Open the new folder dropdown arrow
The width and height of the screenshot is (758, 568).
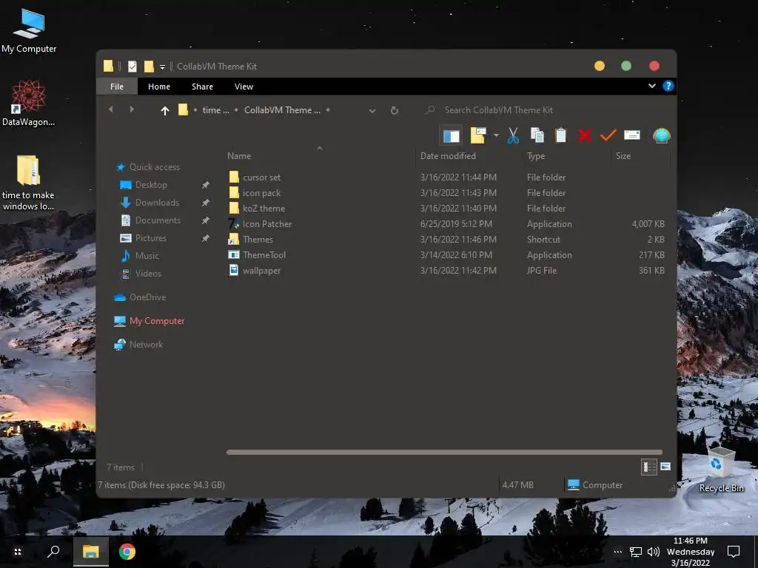tap(496, 135)
